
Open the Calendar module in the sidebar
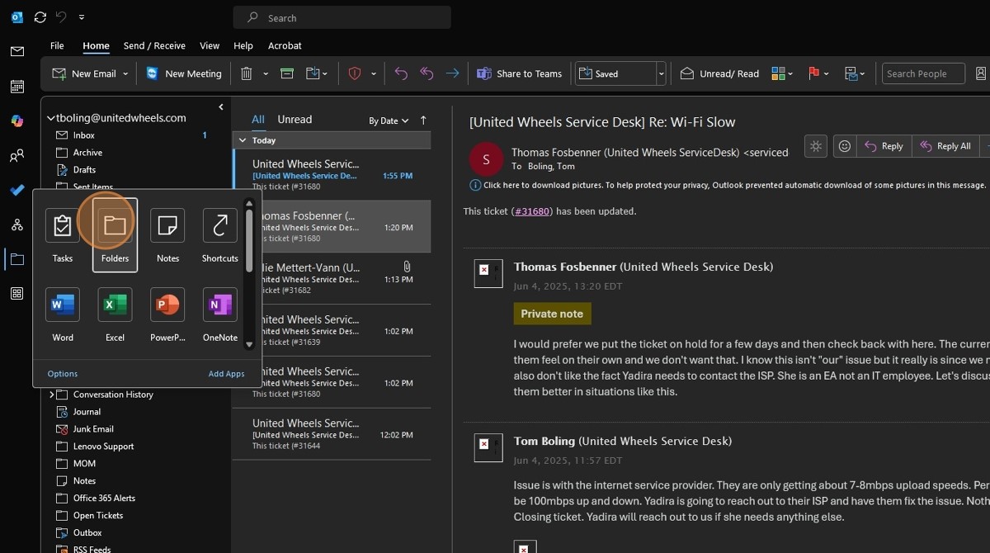(16, 87)
